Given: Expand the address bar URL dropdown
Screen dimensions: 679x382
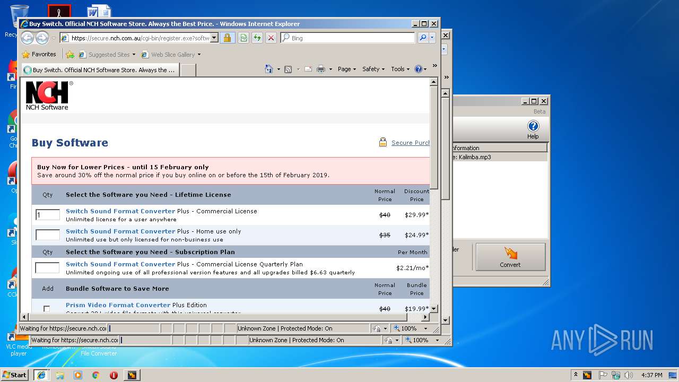Looking at the screenshot, I should click(214, 38).
